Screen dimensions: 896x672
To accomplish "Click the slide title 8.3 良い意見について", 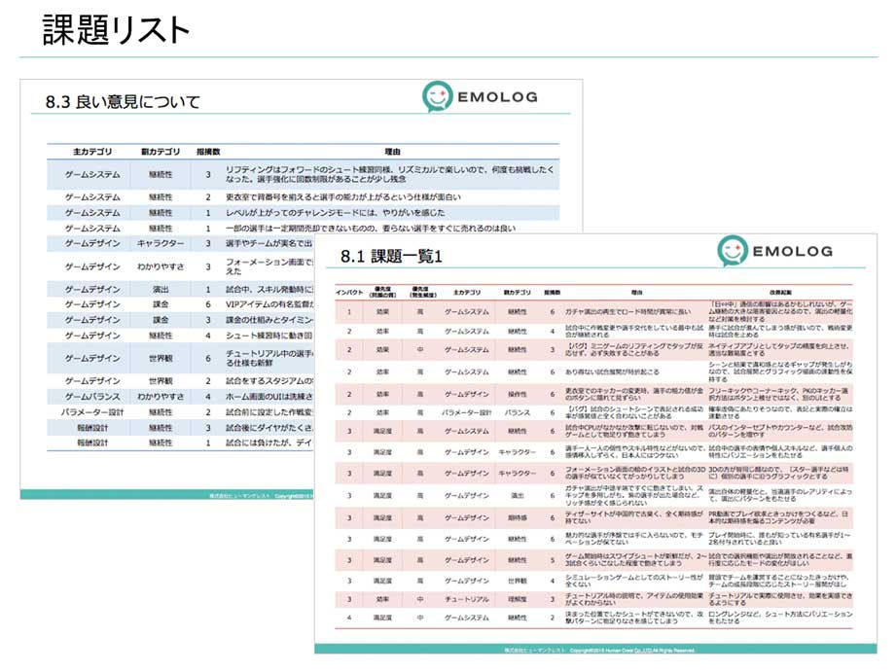I will pos(123,102).
